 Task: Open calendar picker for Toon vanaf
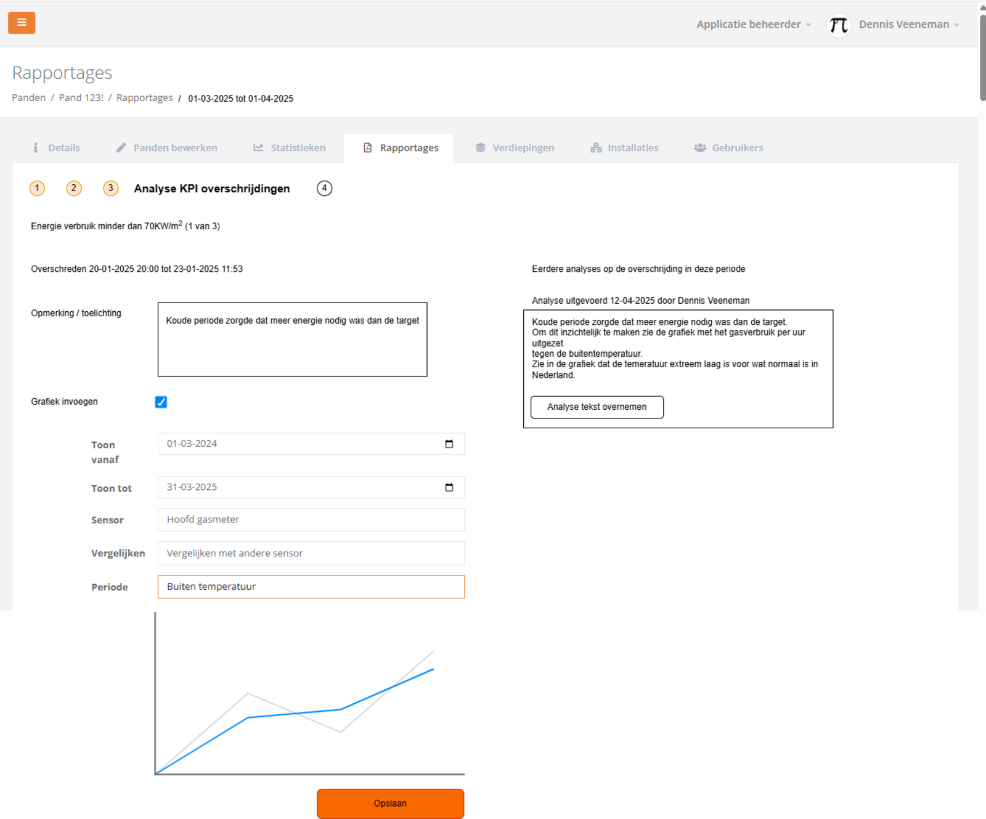click(449, 444)
